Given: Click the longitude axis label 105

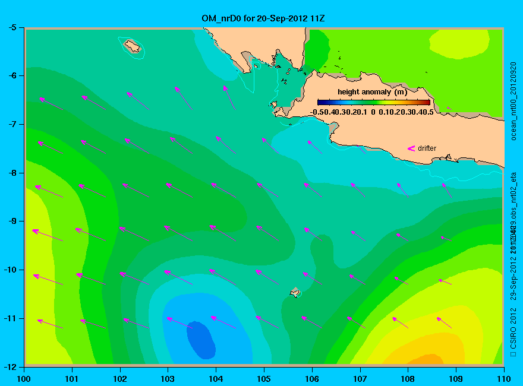Looking at the screenshot, I should point(264,379).
